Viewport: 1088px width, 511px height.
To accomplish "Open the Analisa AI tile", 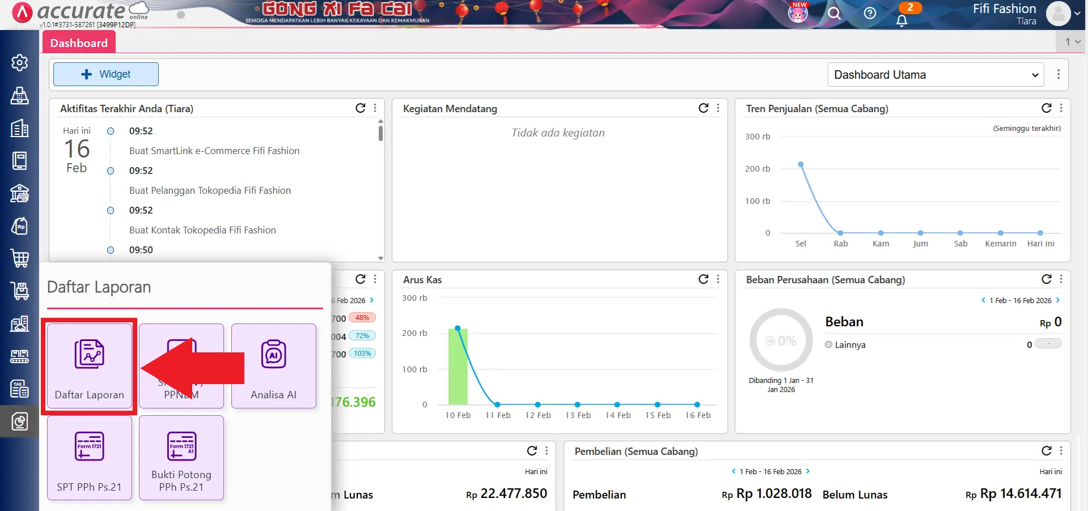I will point(273,365).
